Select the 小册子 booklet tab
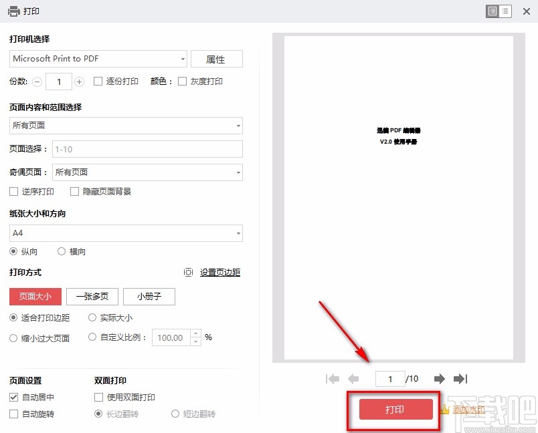 149,297
